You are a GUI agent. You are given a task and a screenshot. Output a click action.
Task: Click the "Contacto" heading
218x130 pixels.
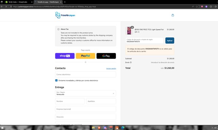60,68
